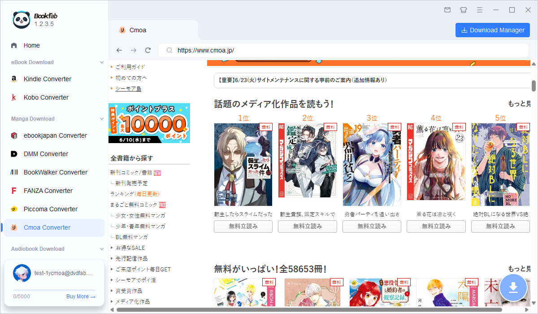Image resolution: width=538 pixels, height=314 pixels.
Task: Click the DMM Converter icon
Action: point(14,154)
